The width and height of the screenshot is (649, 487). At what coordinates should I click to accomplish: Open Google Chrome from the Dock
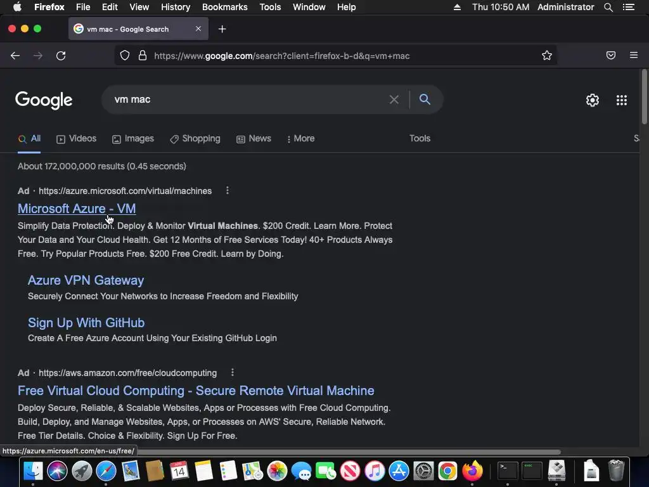[448, 471]
